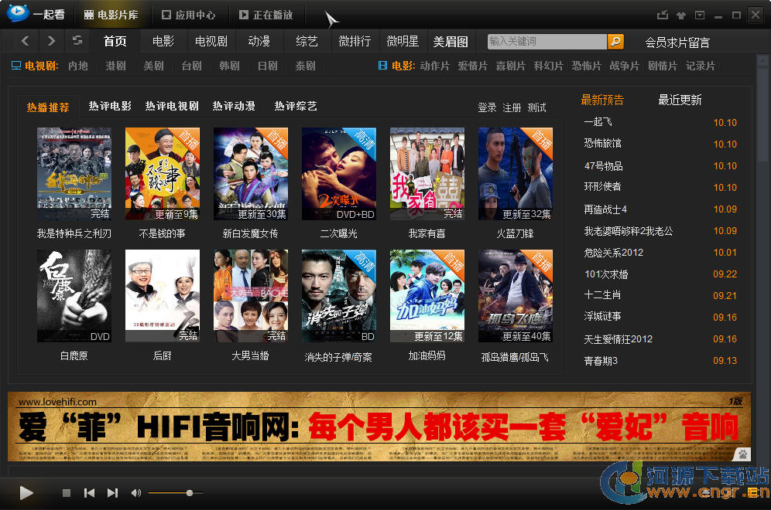Image resolution: width=771 pixels, height=510 pixels.
Task: Refresh the page with the reload icon
Action: 77,41
